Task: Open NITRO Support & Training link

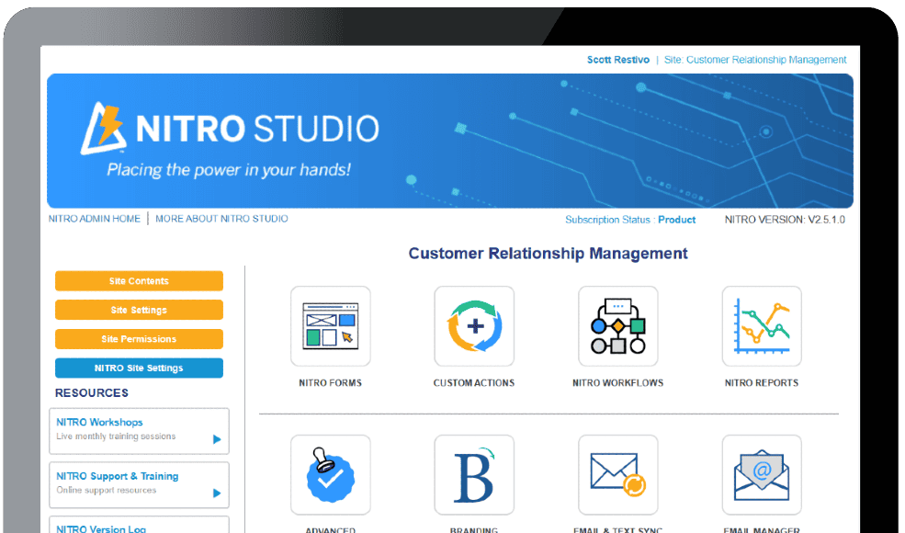Action: (x=118, y=476)
